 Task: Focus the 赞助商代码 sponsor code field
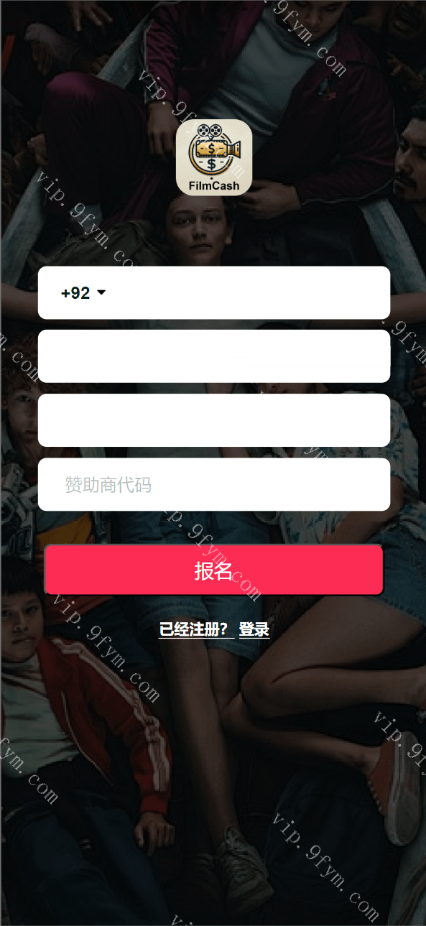point(214,485)
